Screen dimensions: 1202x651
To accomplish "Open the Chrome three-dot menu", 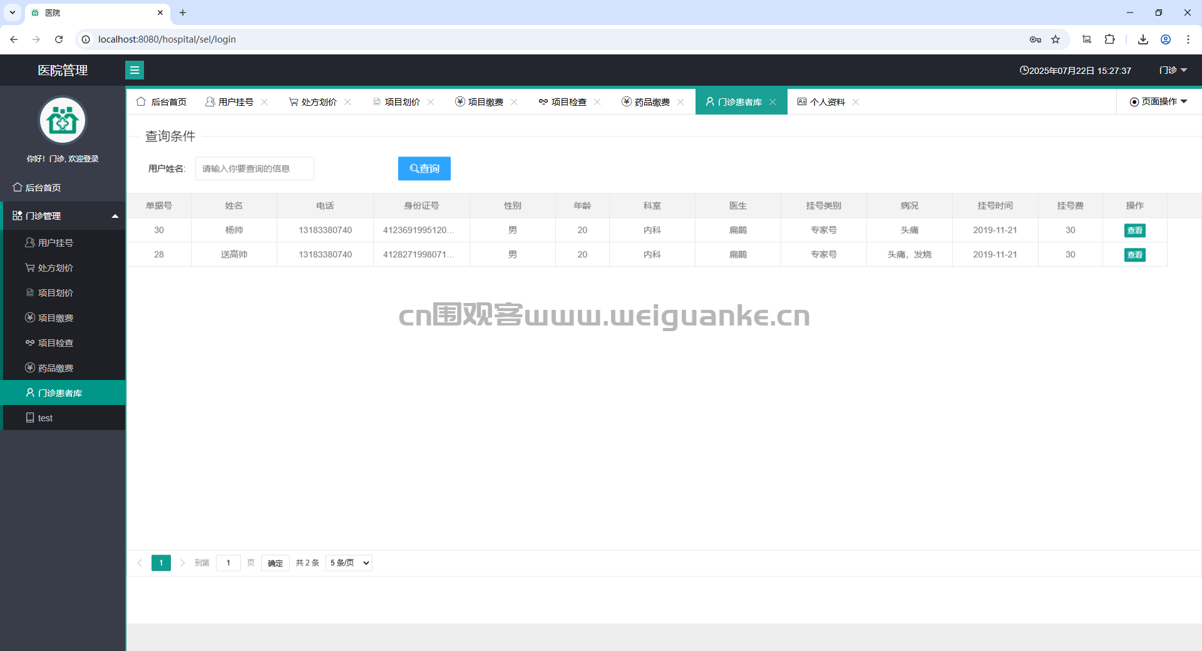I will [x=1188, y=39].
